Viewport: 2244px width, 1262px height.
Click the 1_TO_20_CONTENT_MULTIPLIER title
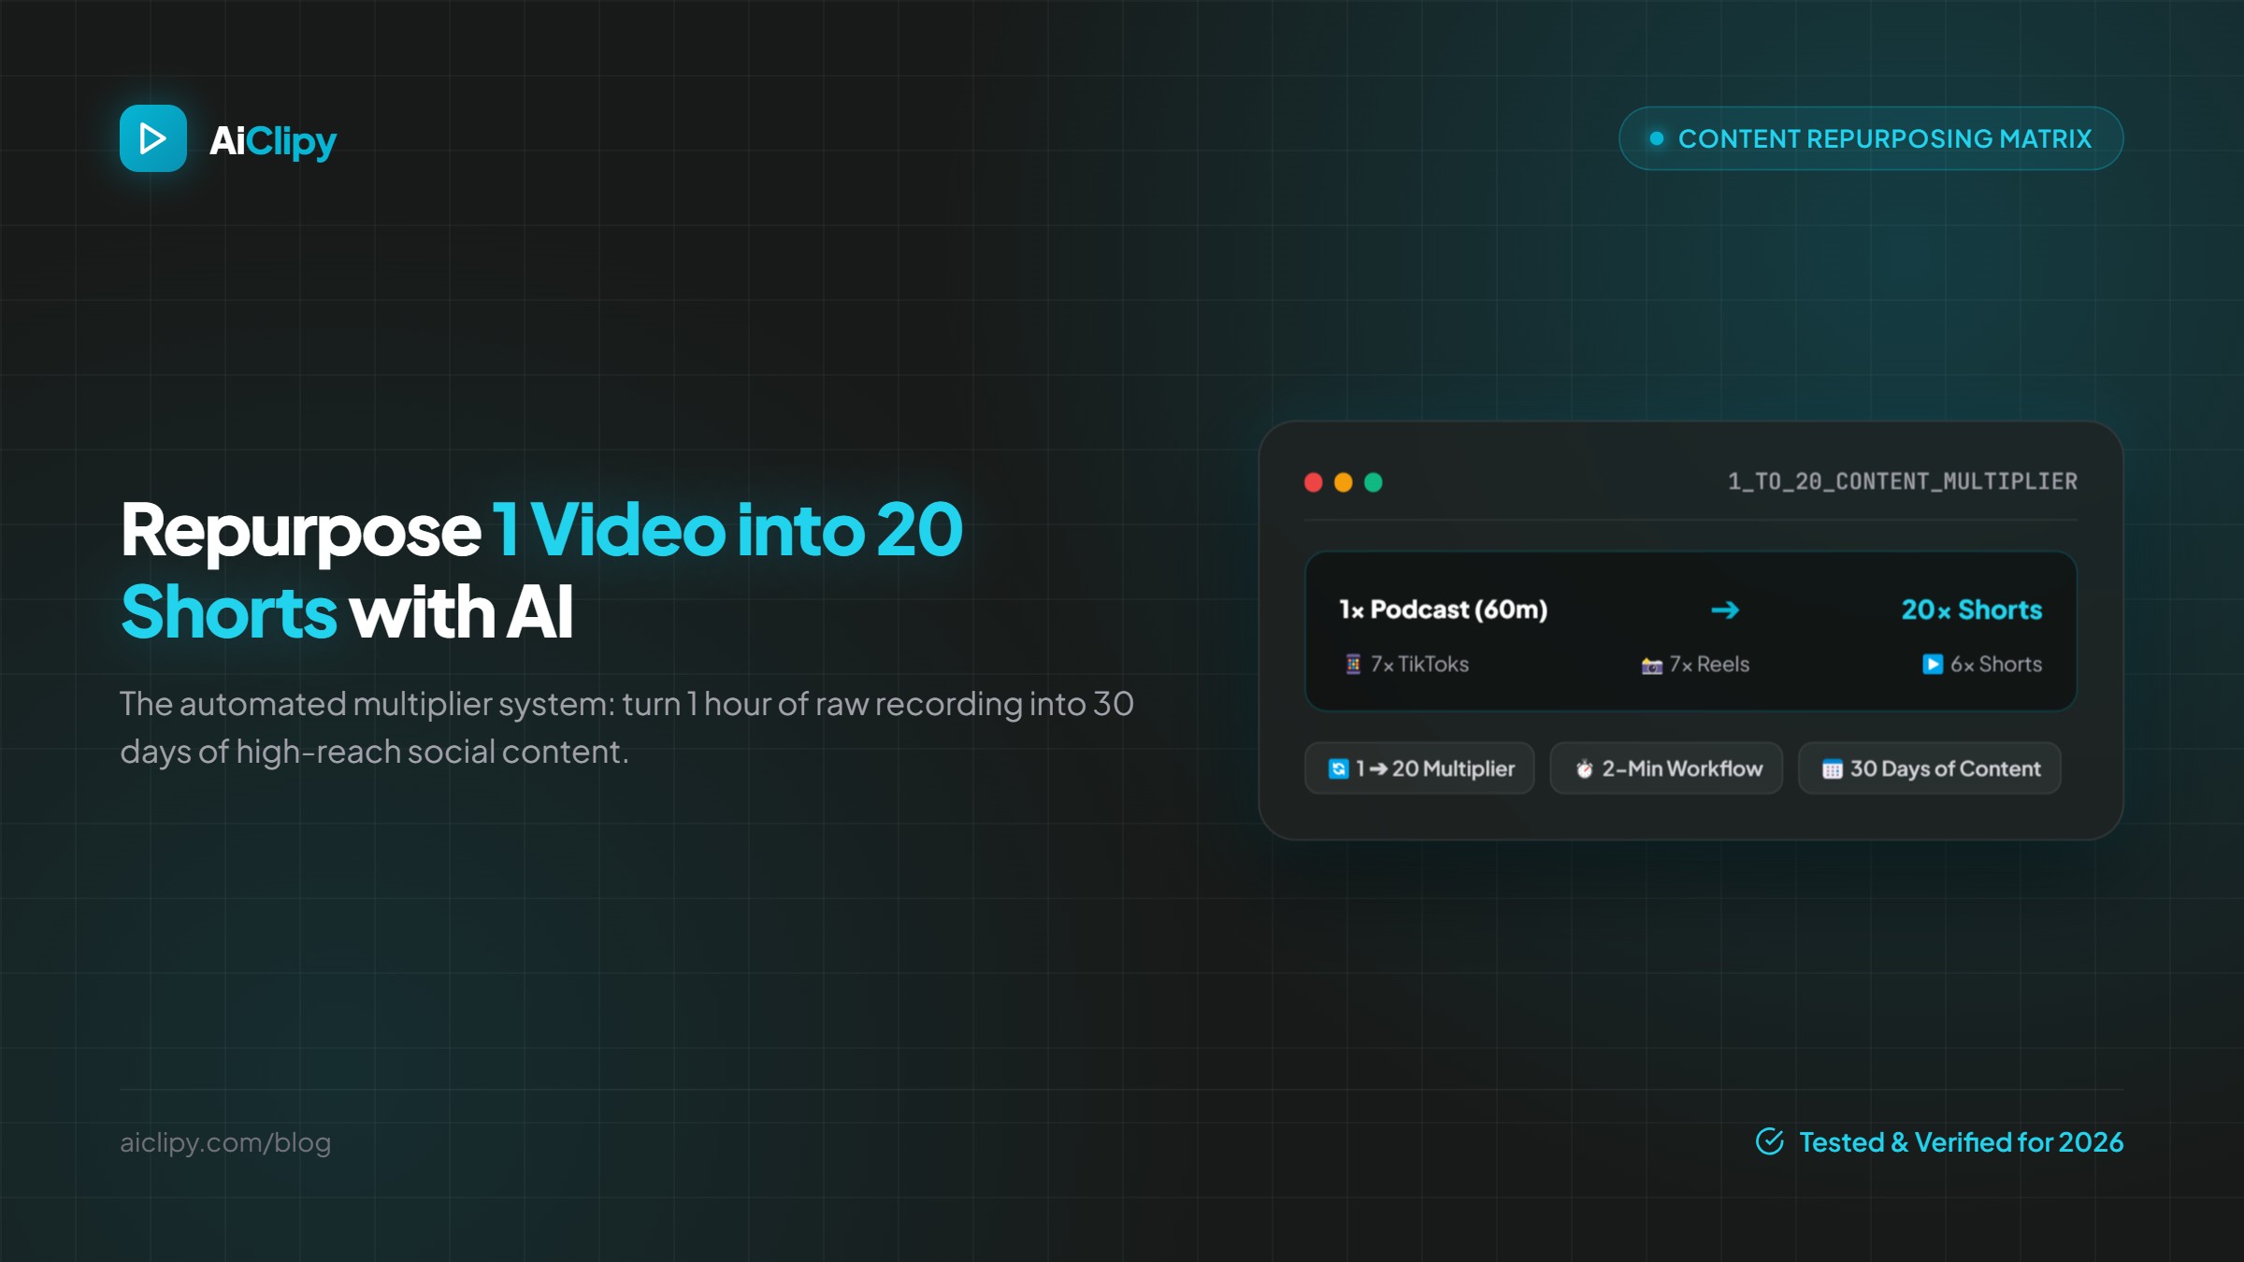[x=1903, y=481]
